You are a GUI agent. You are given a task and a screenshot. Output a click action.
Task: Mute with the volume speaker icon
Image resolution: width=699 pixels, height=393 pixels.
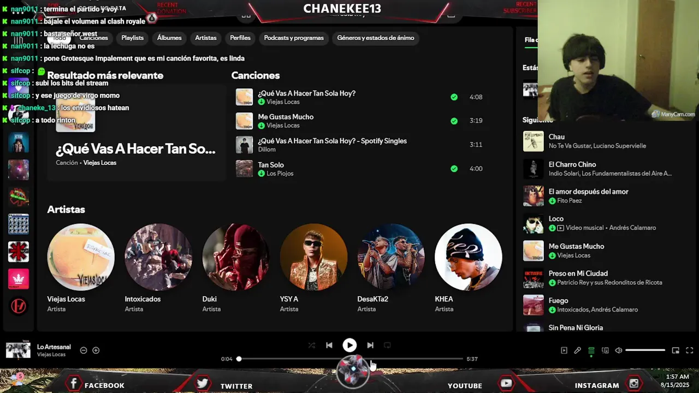619,350
